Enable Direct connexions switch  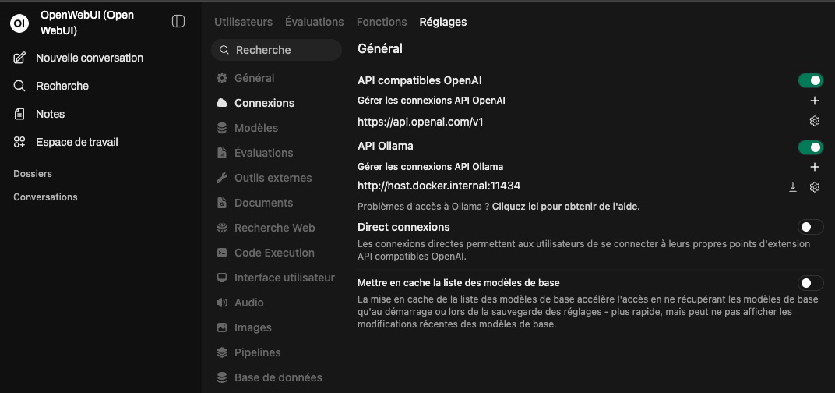(810, 227)
